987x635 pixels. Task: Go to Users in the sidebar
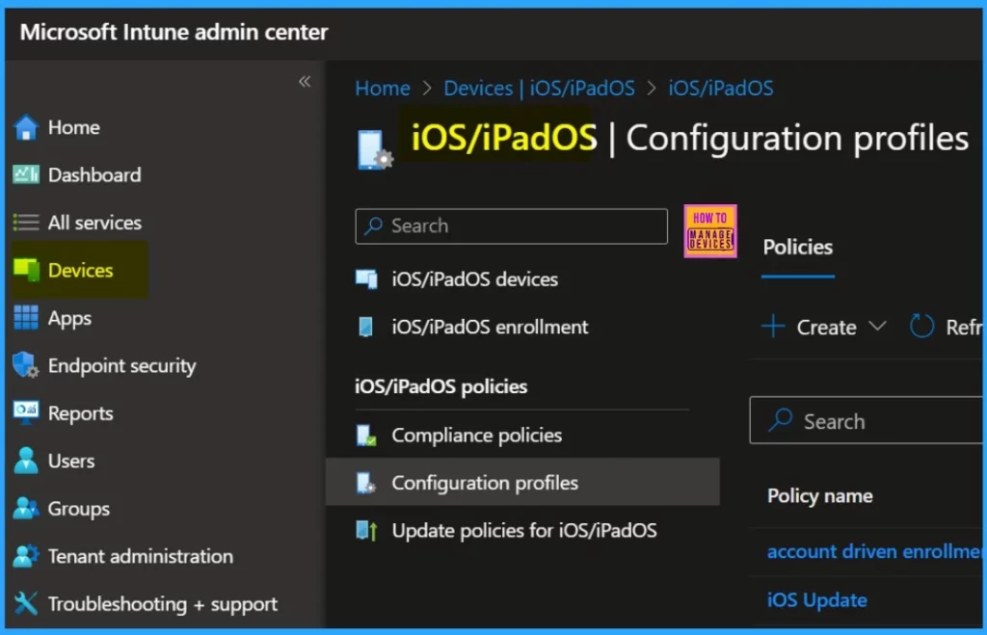[x=71, y=462]
